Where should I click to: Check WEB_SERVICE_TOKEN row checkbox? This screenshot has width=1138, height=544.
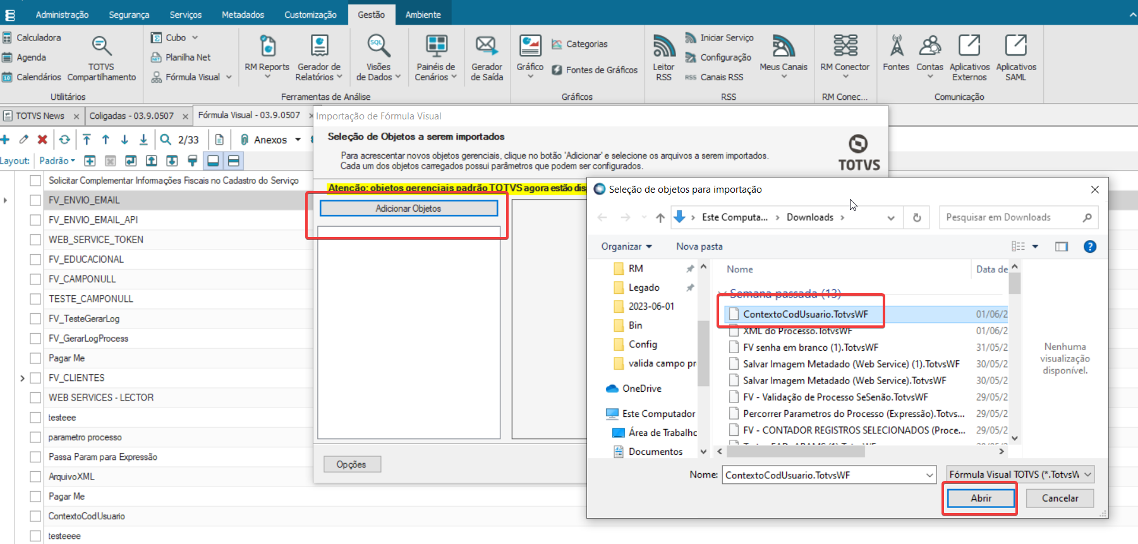[x=35, y=239]
